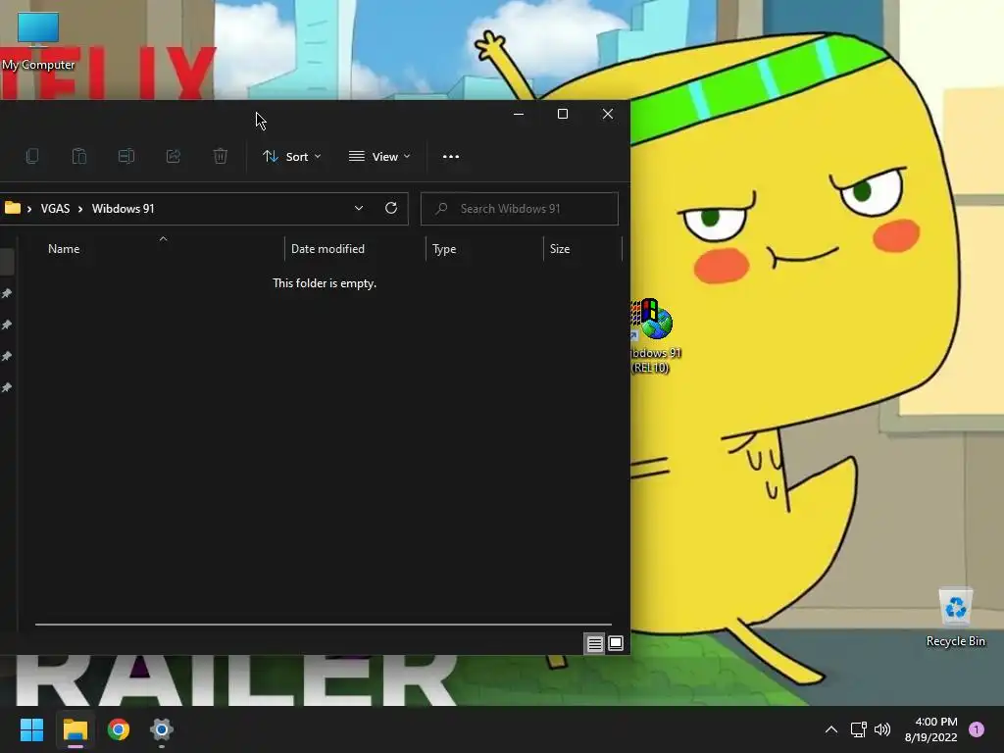The width and height of the screenshot is (1004, 753).
Task: Click the empty-folder message text
Action: (x=324, y=283)
